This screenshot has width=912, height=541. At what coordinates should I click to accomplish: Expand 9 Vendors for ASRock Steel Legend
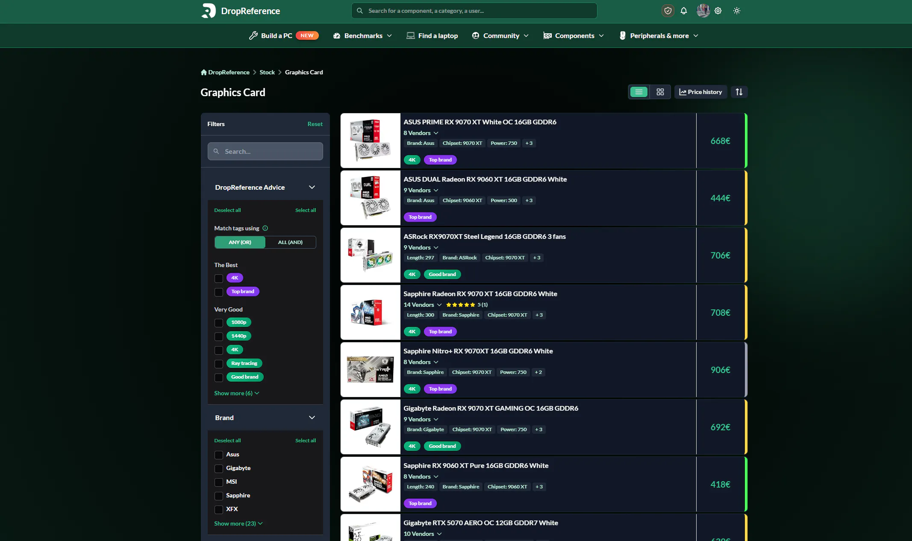421,247
